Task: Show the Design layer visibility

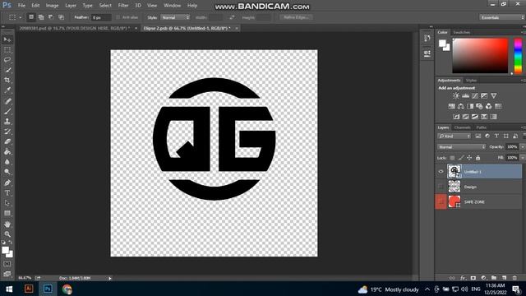Action: [x=441, y=187]
